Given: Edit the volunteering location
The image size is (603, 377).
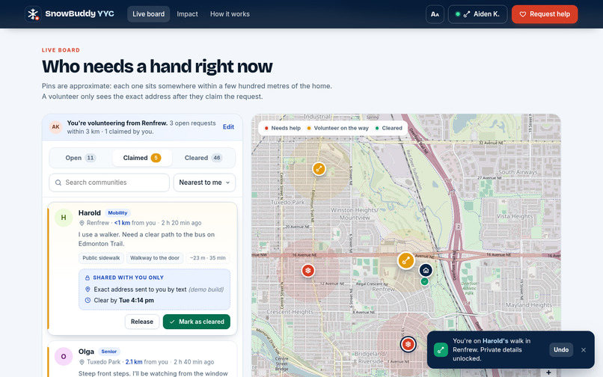Looking at the screenshot, I should [x=228, y=127].
